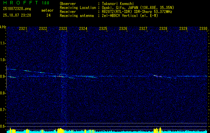Click the location text Ogaki, Gifu, JAPAN

click(120, 8)
